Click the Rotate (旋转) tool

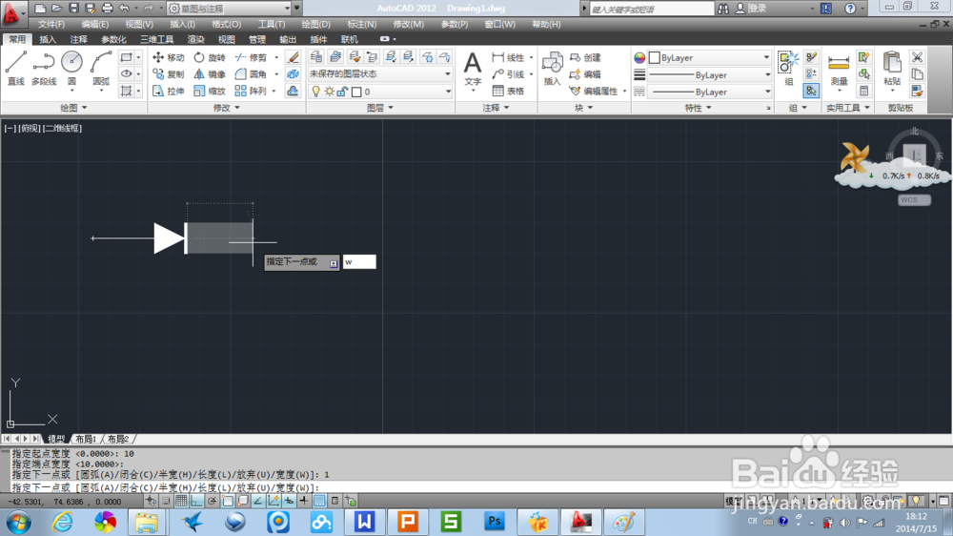point(210,57)
